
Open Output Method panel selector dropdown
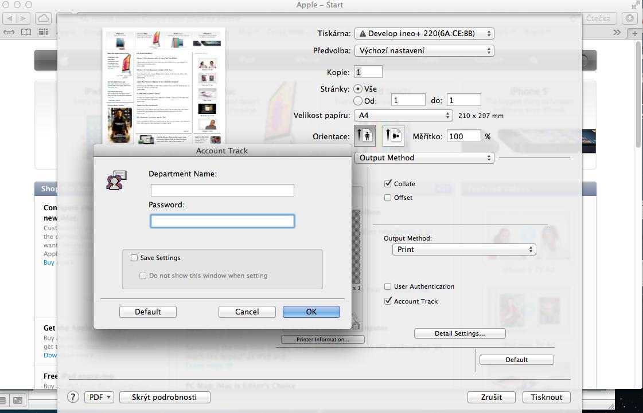pyautogui.click(x=424, y=158)
